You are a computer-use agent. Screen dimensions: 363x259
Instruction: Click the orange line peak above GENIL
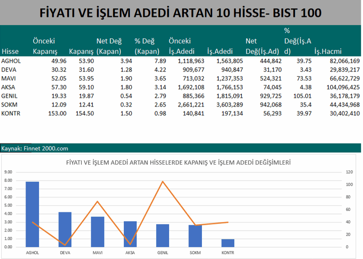click(163, 182)
